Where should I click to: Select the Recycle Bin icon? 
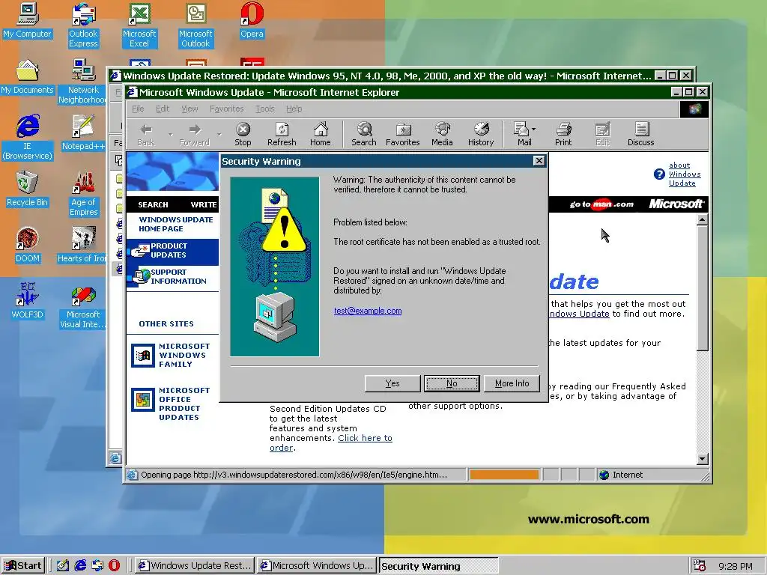click(27, 189)
